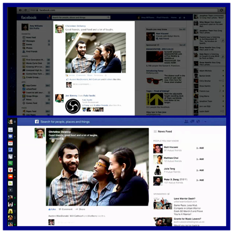The image size is (233, 233).
Task: Click Find Friends in the top navigation bar
Action: (163, 18)
